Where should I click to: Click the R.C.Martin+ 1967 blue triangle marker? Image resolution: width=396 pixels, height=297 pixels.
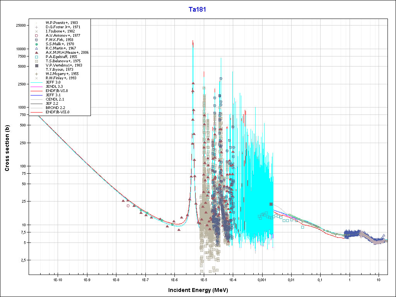tap(36, 48)
